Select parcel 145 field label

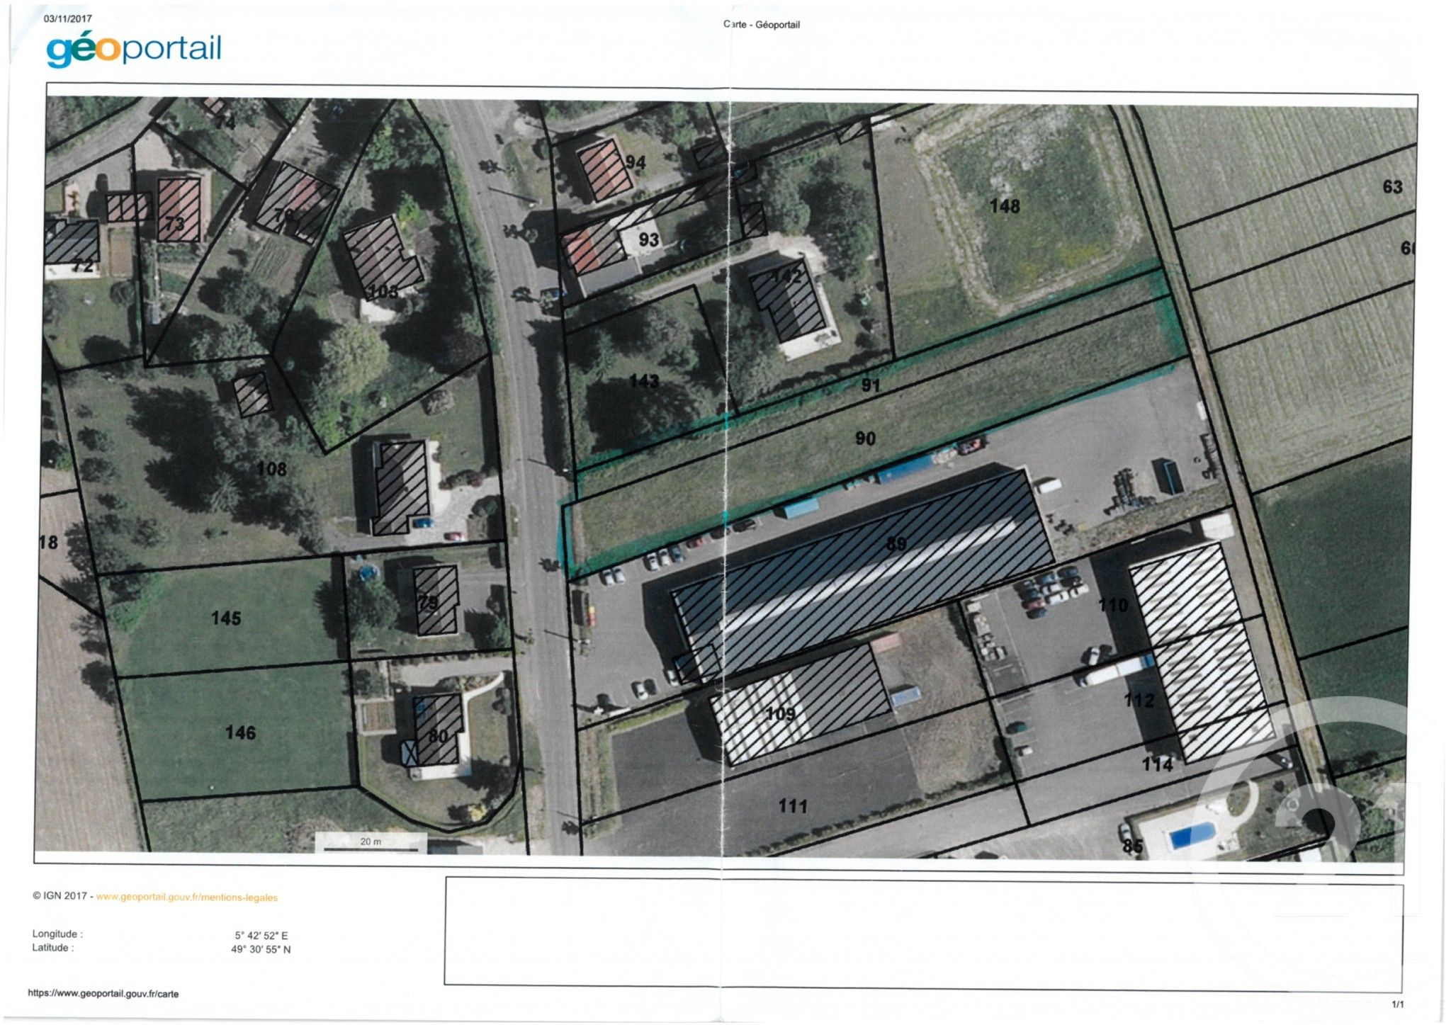pos(226,618)
